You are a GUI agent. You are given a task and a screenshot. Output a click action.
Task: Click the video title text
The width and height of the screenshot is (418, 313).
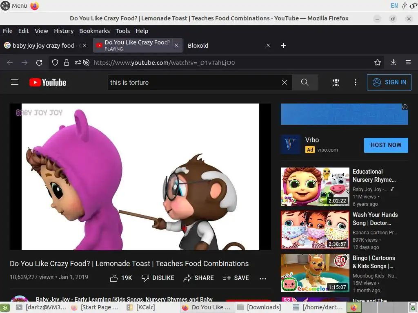[x=129, y=264]
